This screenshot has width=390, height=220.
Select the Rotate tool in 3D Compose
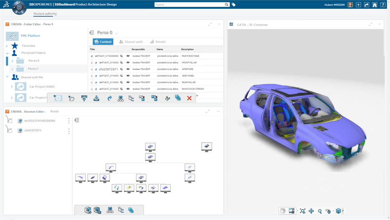pyautogui.click(x=328, y=211)
